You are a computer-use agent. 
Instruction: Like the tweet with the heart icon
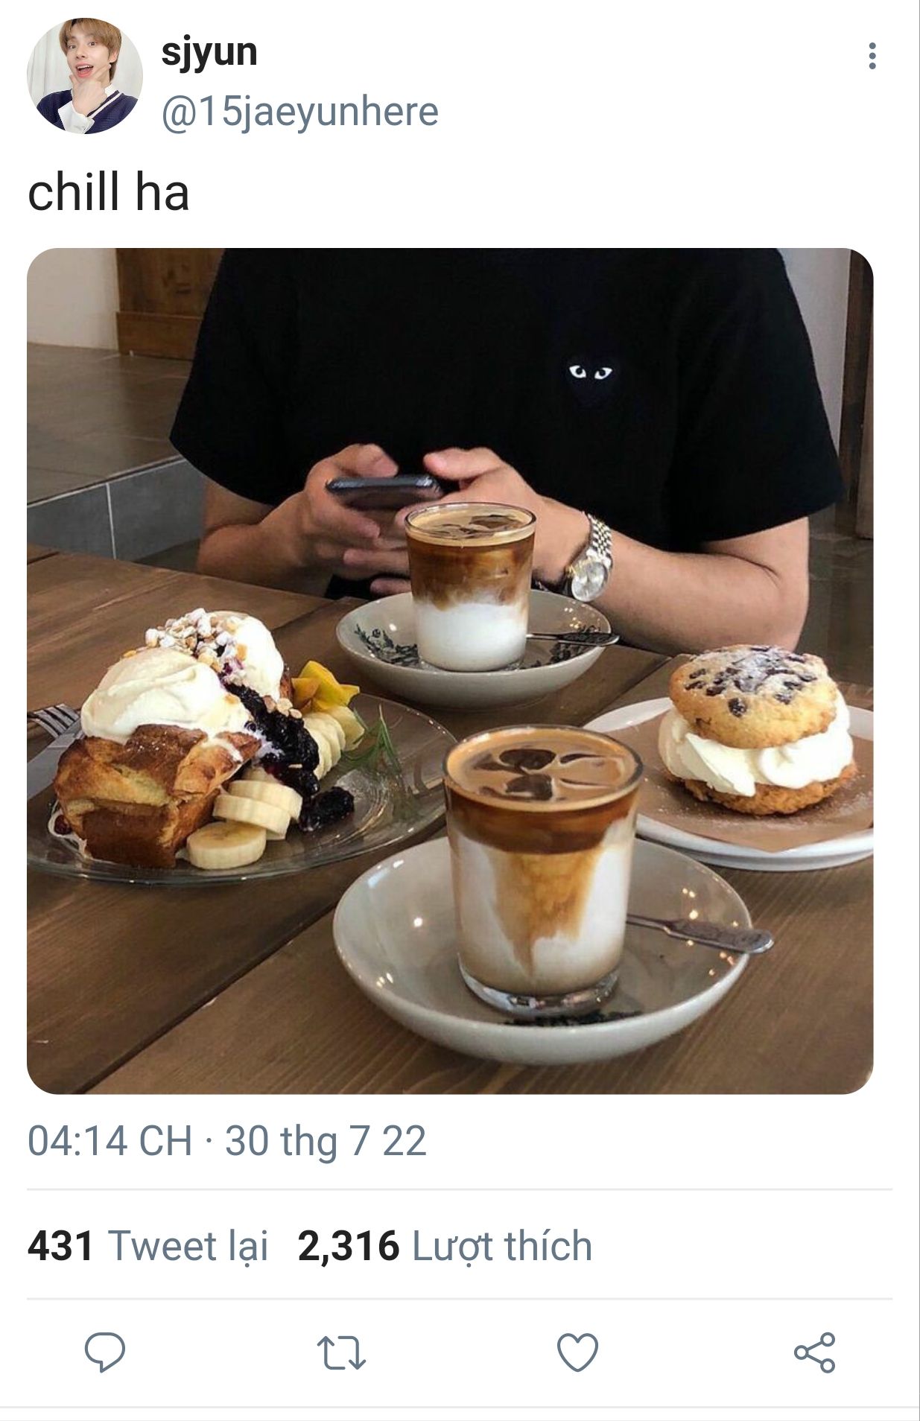[578, 1352]
